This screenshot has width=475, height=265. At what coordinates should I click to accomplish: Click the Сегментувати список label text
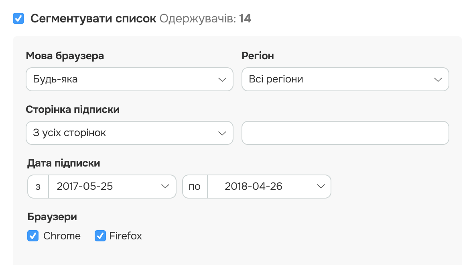[93, 19]
